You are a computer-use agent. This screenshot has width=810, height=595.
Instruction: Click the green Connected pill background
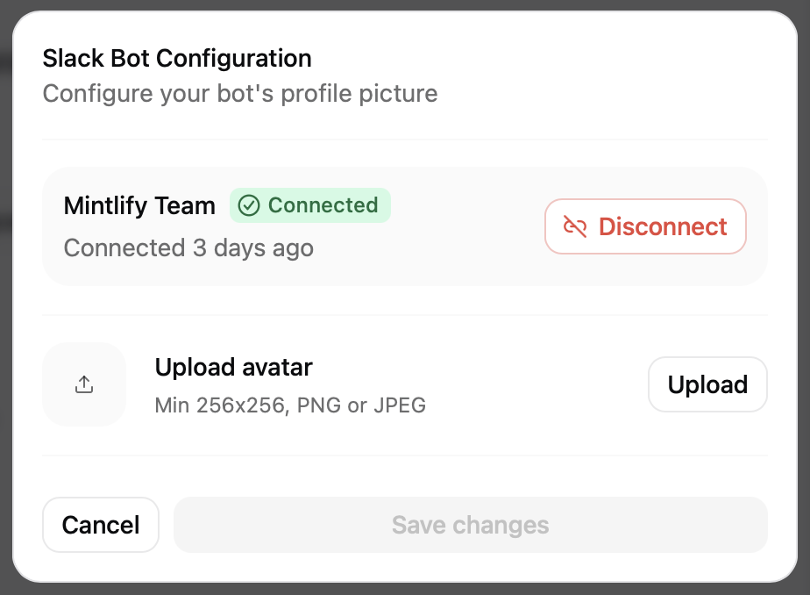point(310,205)
